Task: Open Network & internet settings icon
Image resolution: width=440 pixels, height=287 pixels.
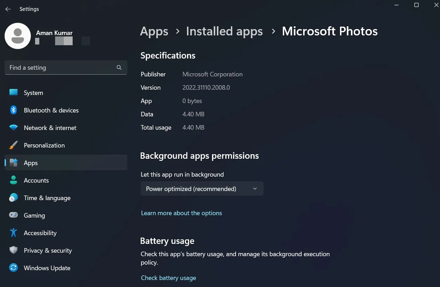Action: [x=13, y=128]
